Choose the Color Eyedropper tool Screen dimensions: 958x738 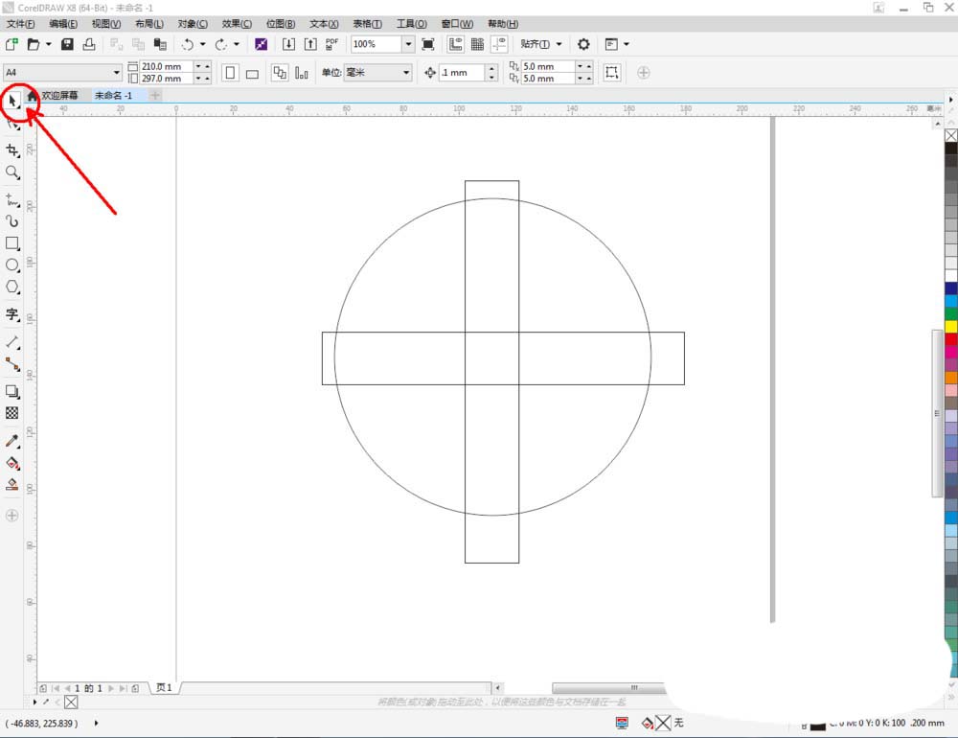click(x=12, y=441)
